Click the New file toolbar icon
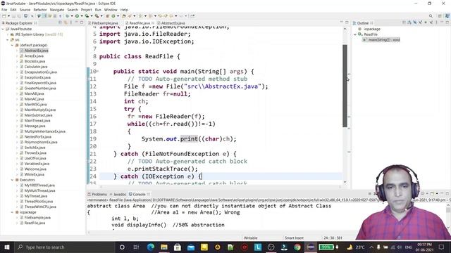The width and height of the screenshot is (451, 253). pos(4,16)
